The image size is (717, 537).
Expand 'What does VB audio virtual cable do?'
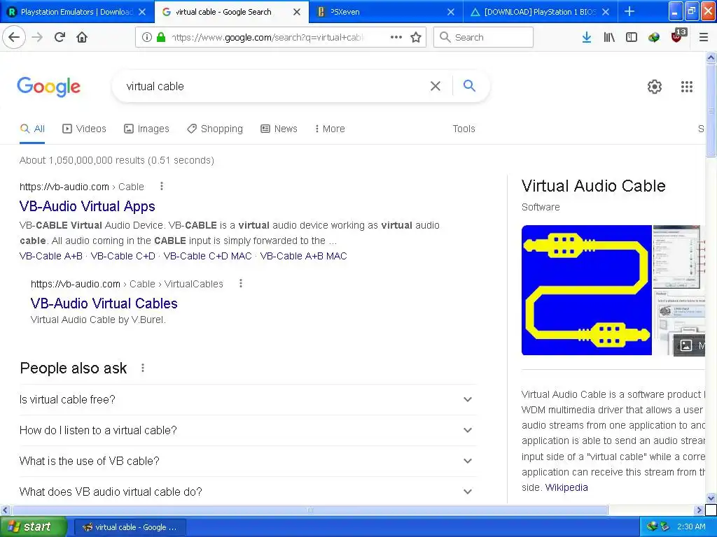(248, 492)
